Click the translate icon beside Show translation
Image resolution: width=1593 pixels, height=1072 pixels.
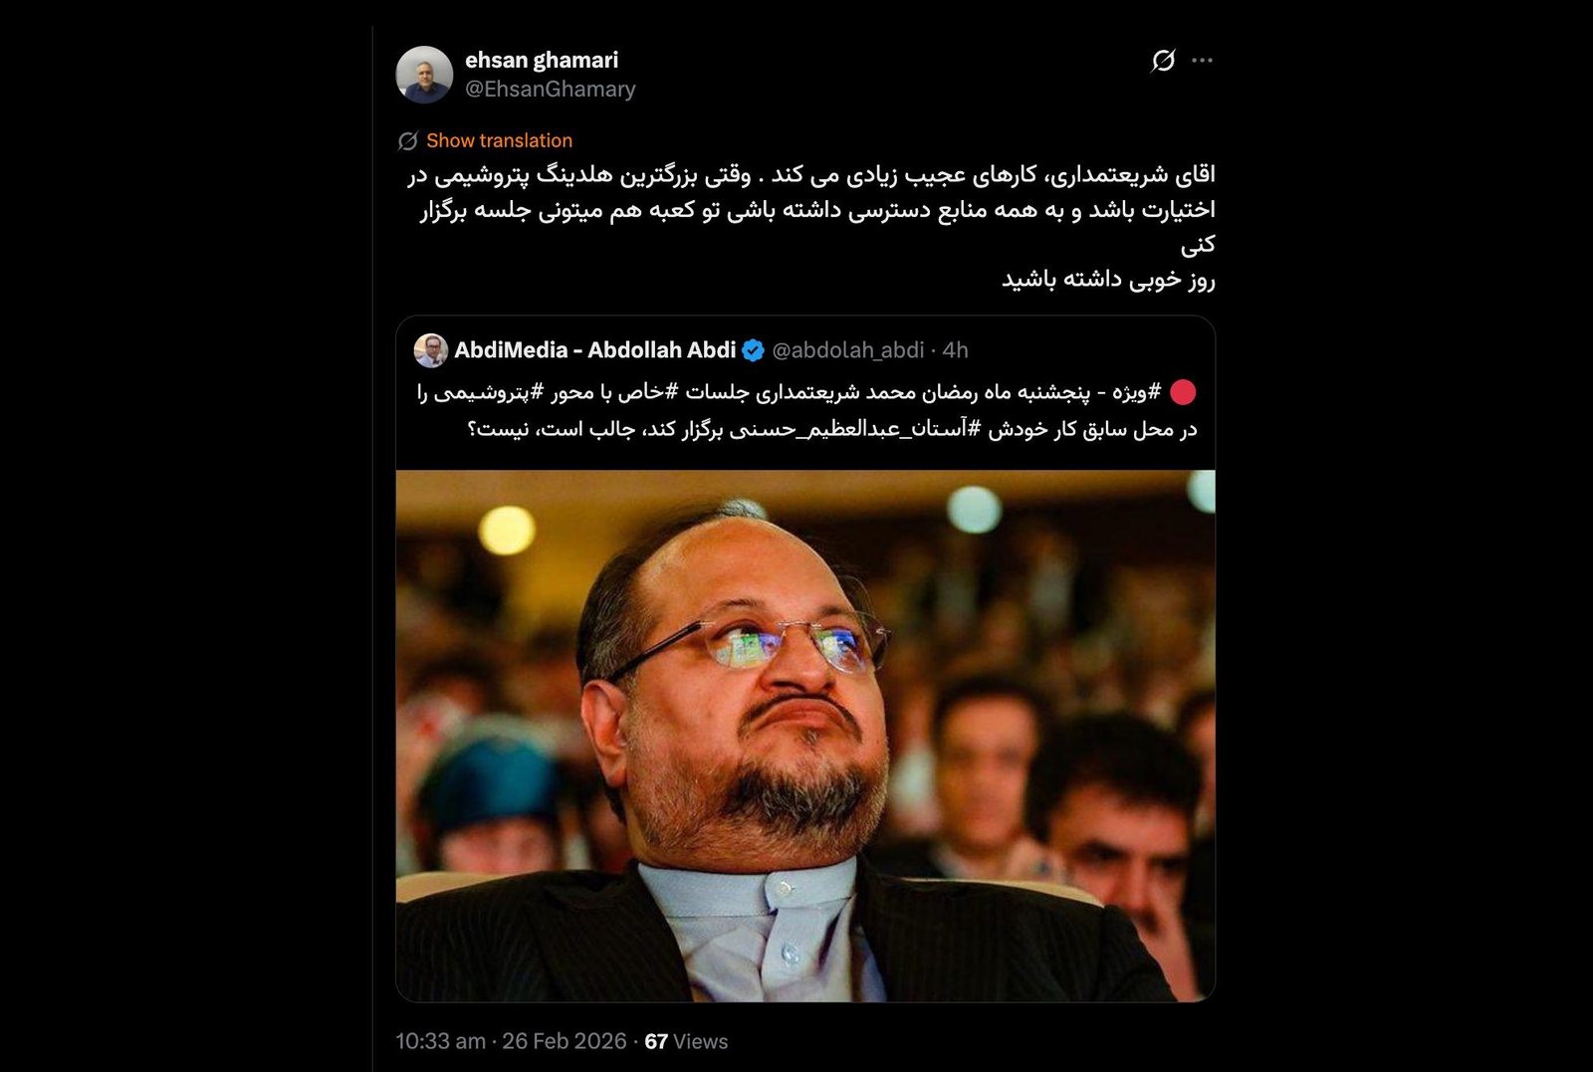408,141
